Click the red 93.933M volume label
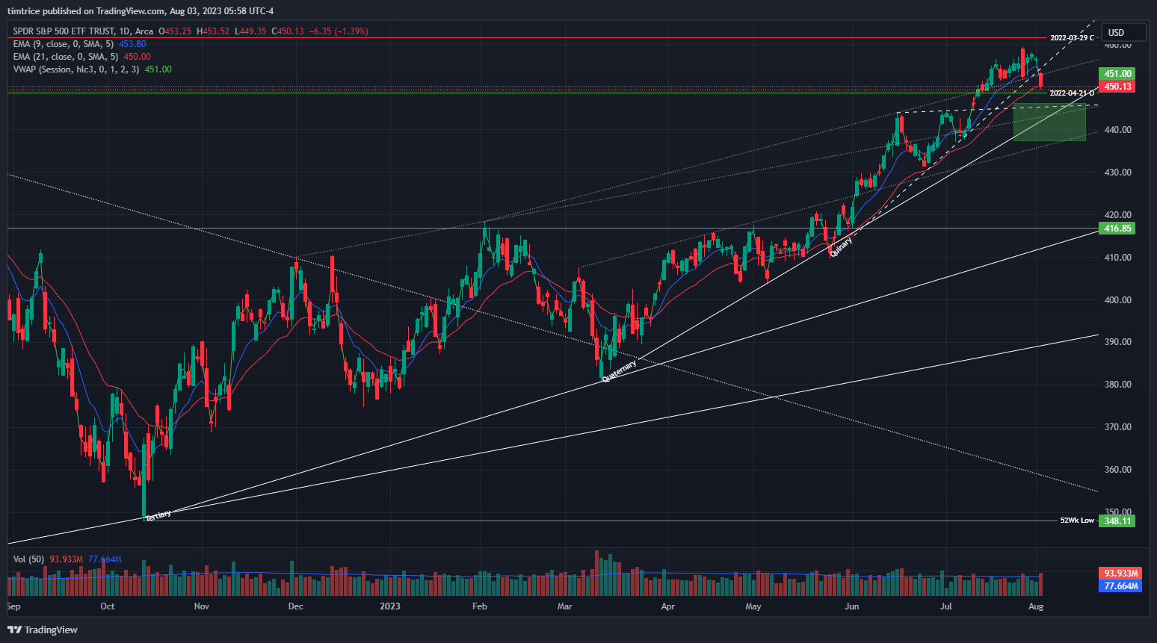 [1120, 574]
